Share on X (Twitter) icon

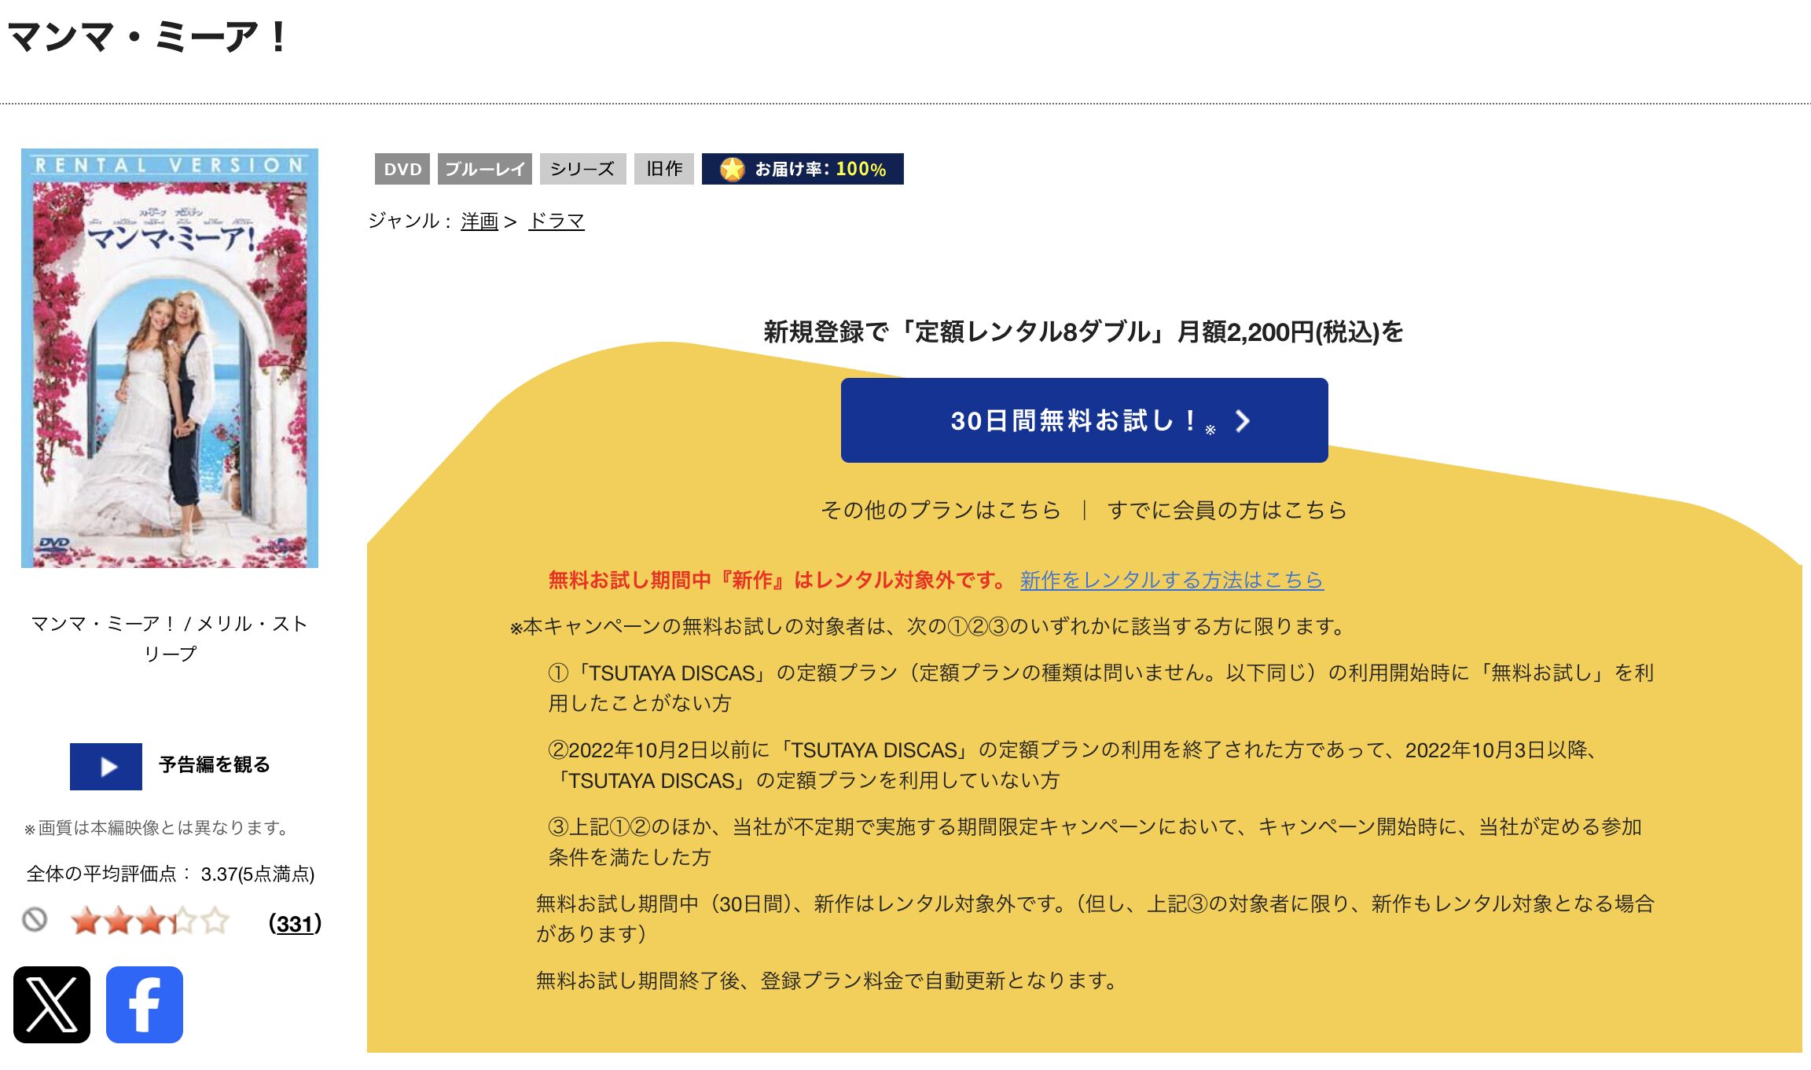(x=52, y=1005)
